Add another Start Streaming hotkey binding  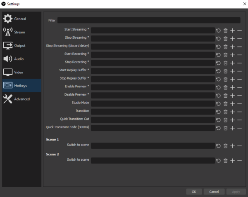click(x=232, y=30)
